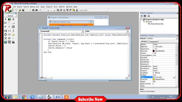This screenshot has width=182, height=102.
Task: Open File Explorer from taskbar
Action: [x=15, y=97]
